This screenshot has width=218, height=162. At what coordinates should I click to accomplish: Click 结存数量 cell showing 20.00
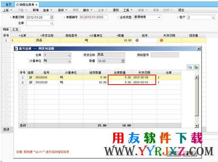coord(95,82)
